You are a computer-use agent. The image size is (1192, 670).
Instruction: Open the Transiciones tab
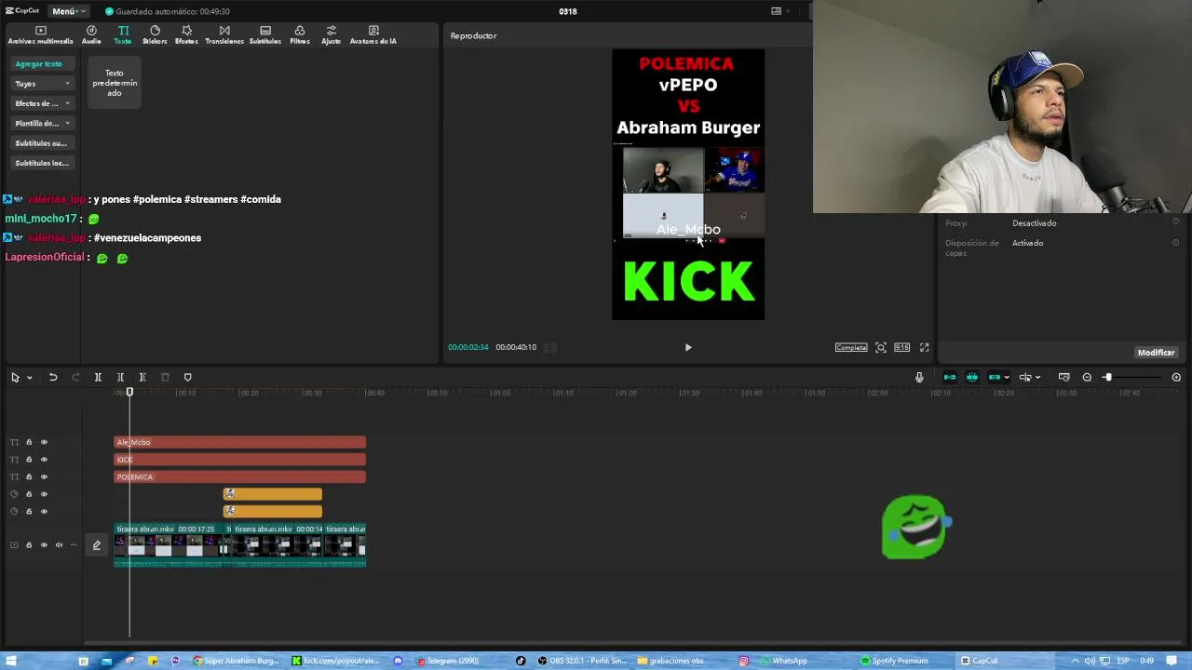pos(224,35)
